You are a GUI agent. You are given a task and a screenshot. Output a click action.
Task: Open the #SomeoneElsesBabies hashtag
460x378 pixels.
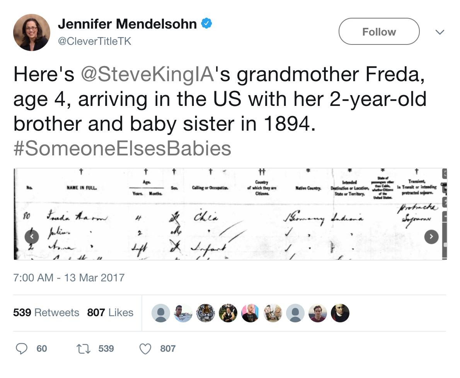point(122,148)
